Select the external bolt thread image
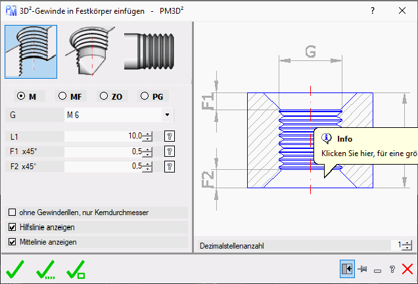Screen dimensions: 418x284 (149, 51)
